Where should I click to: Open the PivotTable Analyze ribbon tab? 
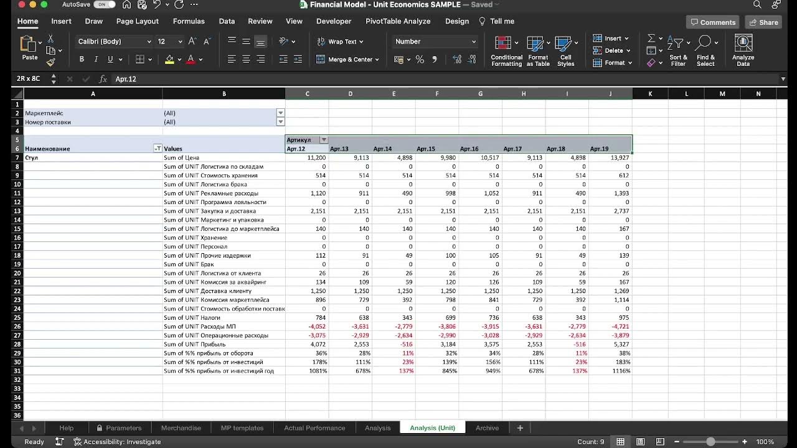click(398, 21)
